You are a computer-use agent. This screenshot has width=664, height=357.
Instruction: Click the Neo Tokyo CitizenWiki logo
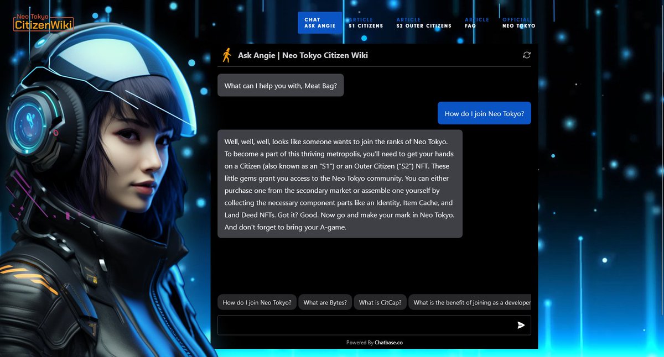44,23
